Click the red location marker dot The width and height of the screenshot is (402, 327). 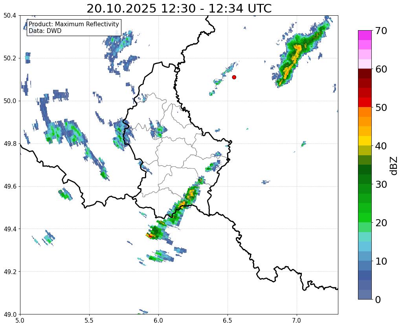[x=234, y=77]
